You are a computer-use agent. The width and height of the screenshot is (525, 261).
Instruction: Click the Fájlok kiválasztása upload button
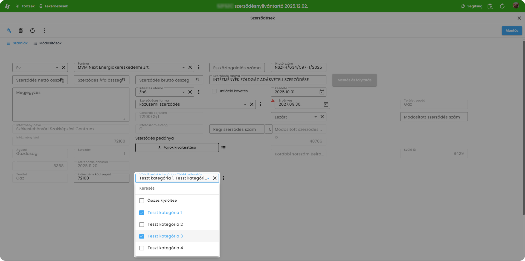[177, 147]
